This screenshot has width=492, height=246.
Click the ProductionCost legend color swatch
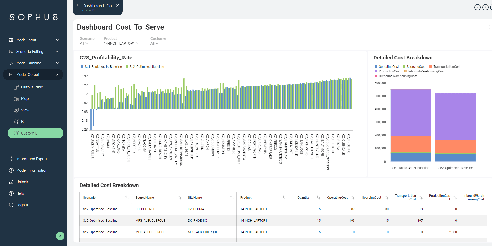click(376, 71)
